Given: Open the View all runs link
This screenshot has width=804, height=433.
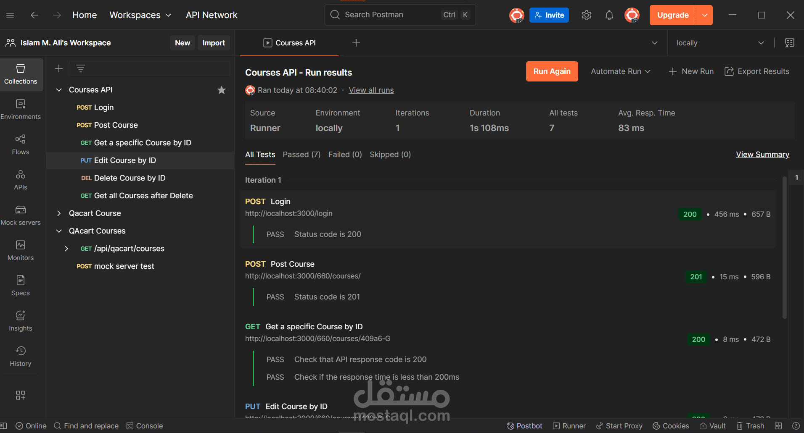Looking at the screenshot, I should [371, 90].
